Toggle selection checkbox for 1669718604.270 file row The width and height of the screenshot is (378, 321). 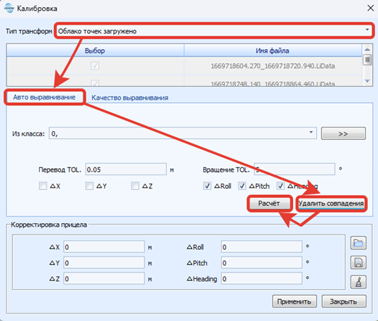click(x=95, y=65)
